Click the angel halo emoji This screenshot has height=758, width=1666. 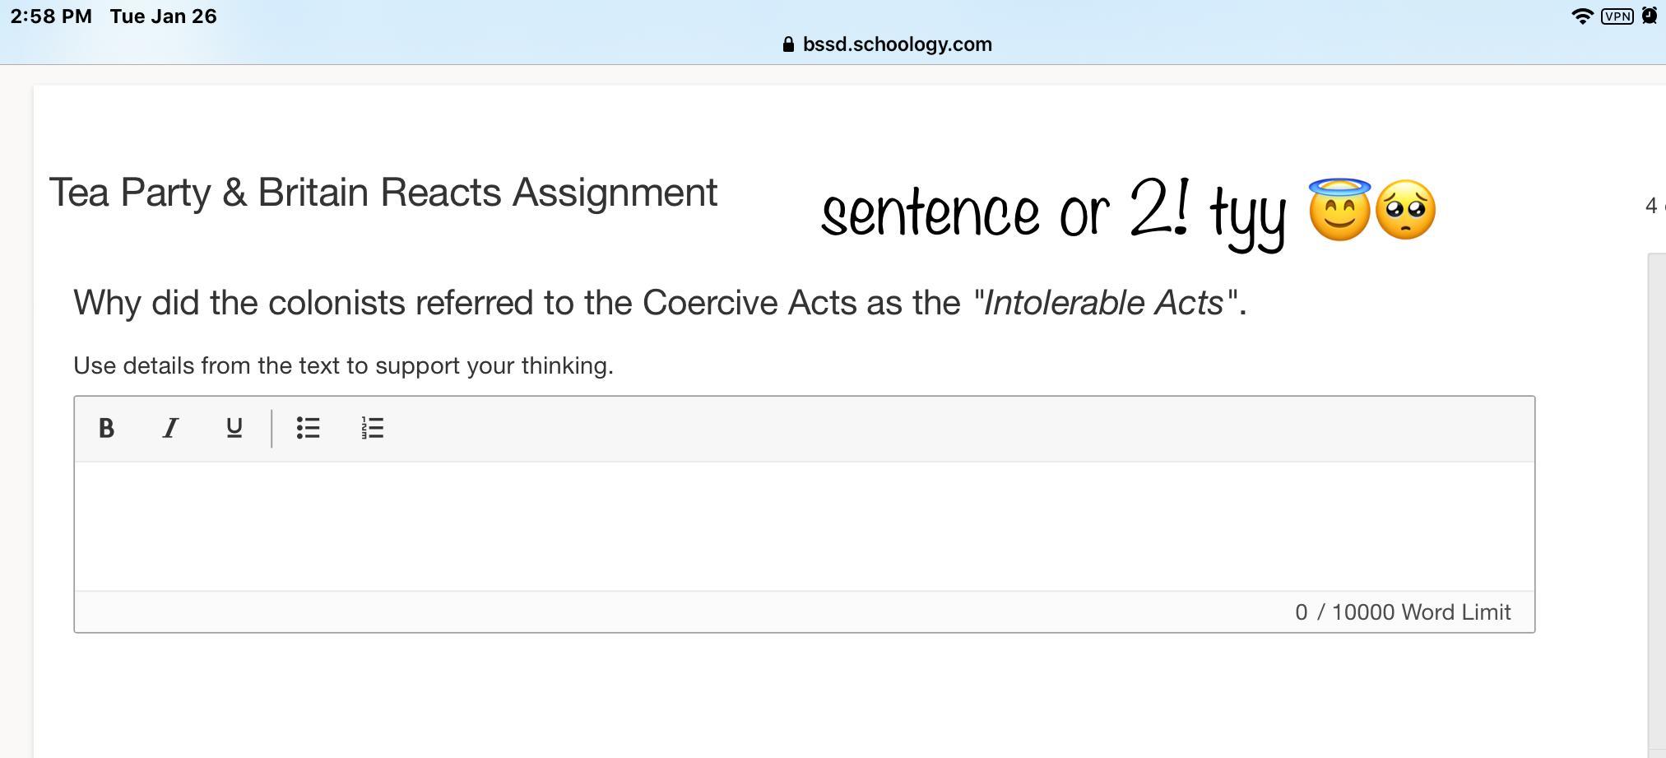[1339, 209]
